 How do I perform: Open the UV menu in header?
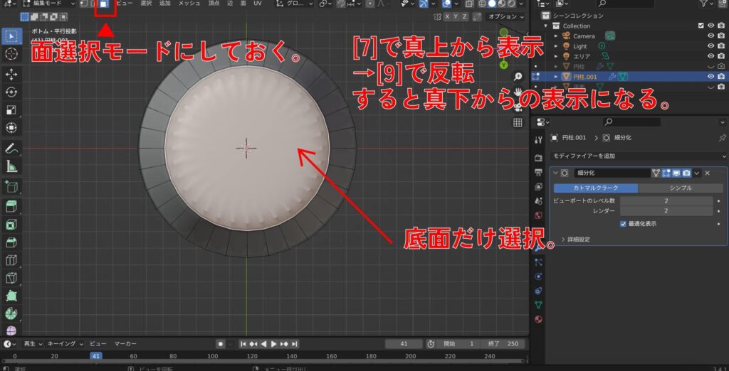click(258, 4)
